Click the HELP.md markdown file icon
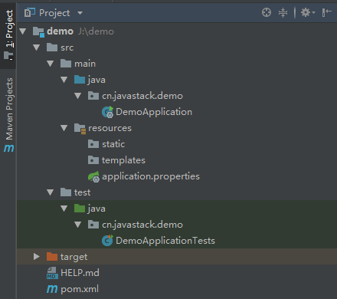The height and width of the screenshot is (299, 337). (52, 273)
